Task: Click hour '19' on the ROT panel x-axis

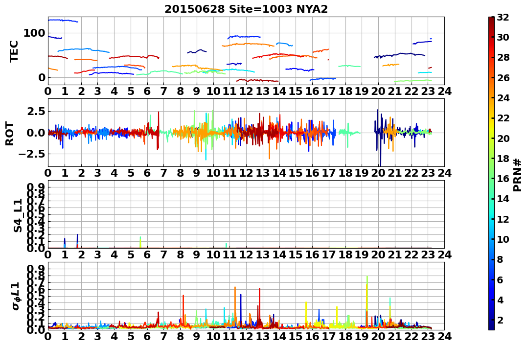Action: pos(362,173)
